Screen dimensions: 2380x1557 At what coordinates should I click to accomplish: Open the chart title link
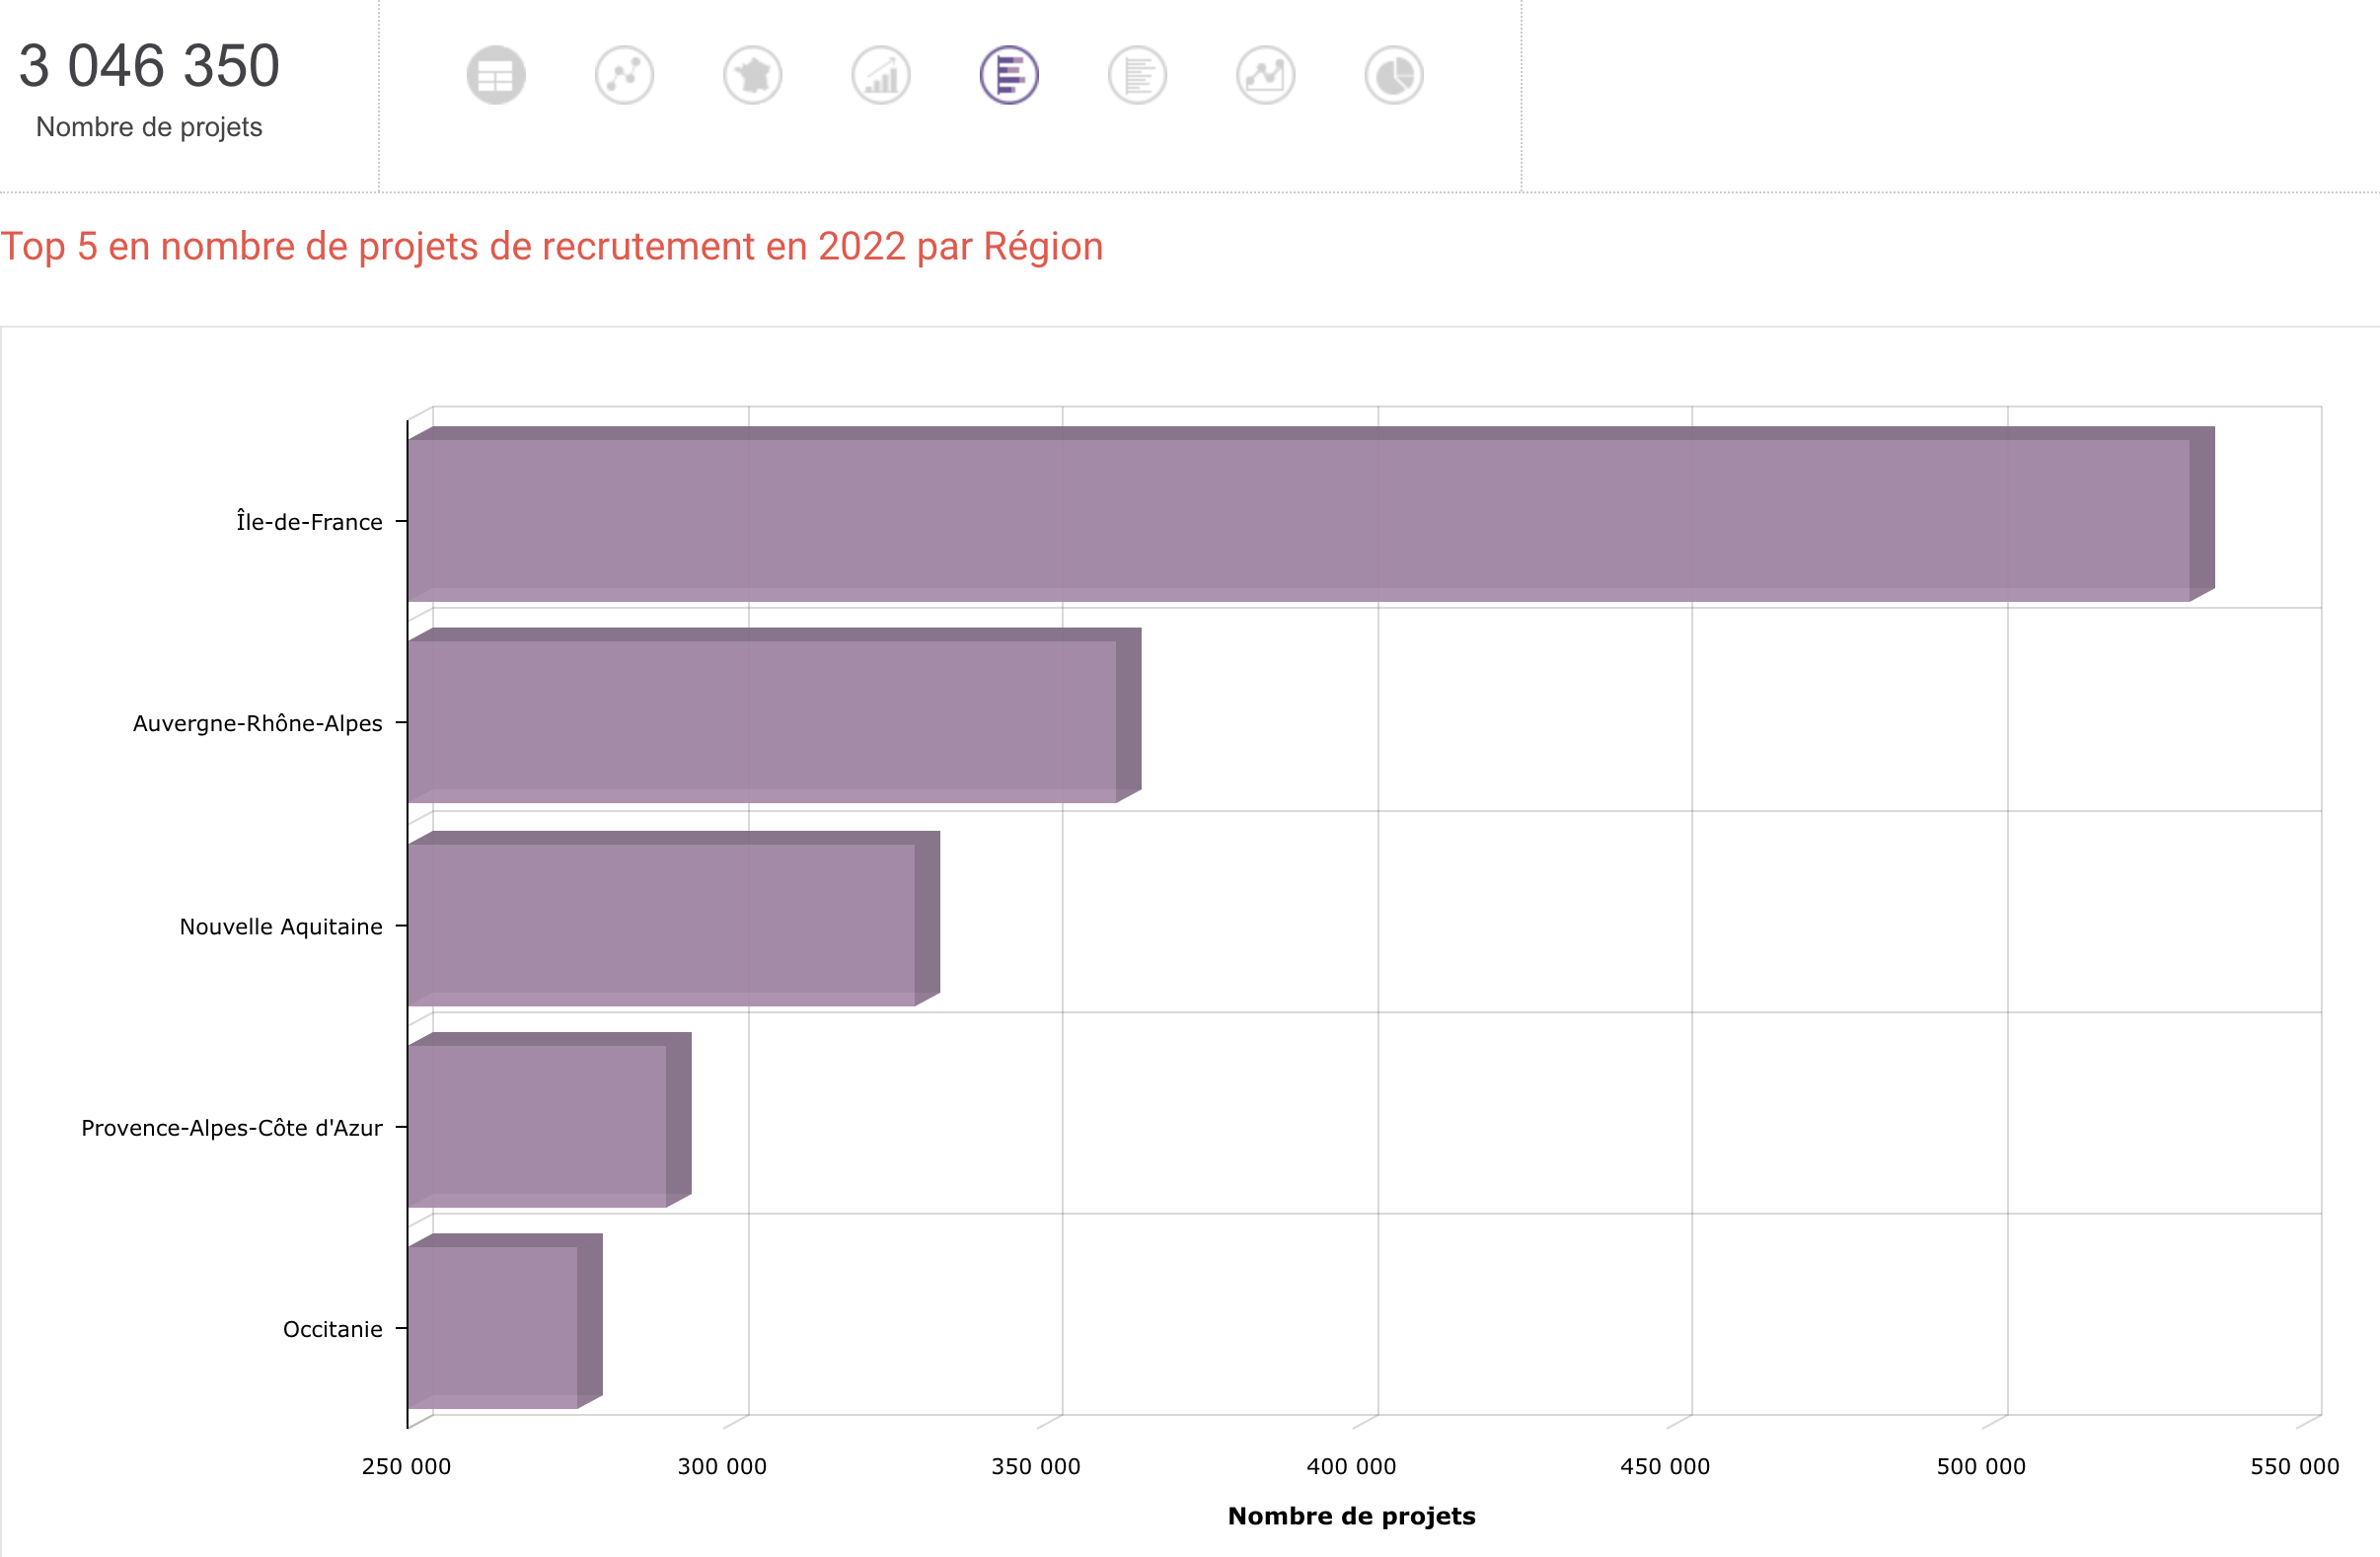pos(551,246)
